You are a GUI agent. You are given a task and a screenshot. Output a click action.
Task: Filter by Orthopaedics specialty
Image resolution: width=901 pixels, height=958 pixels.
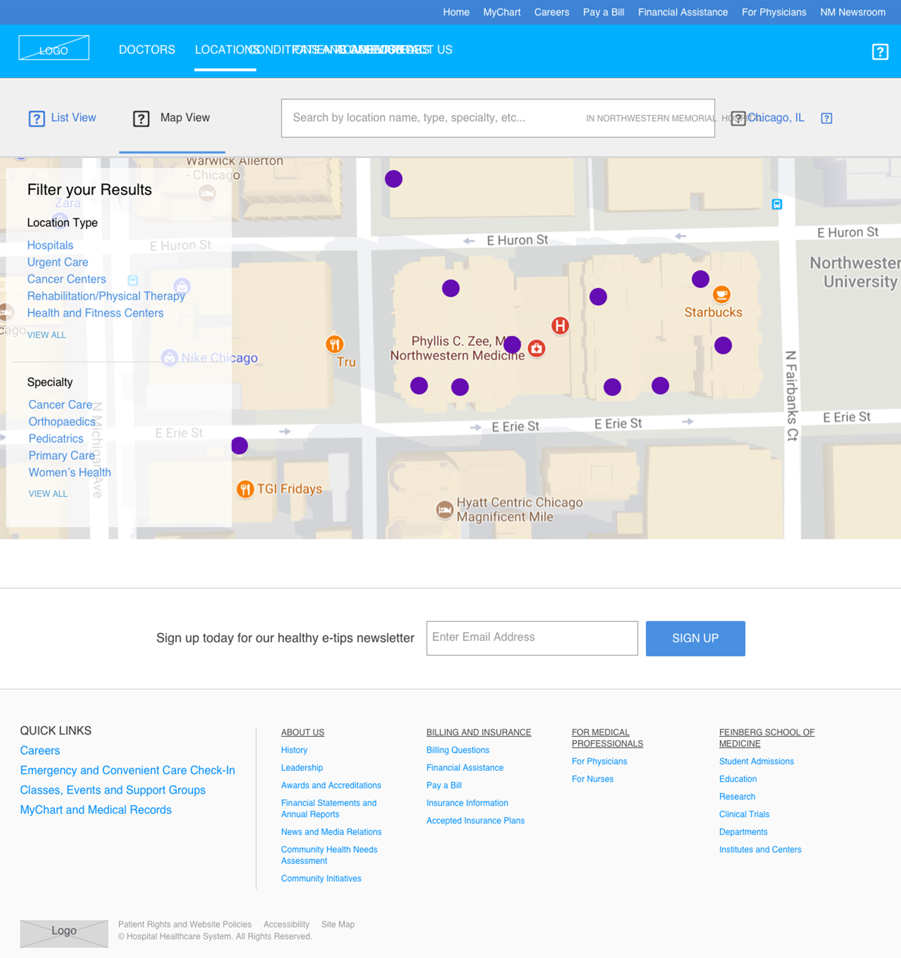click(x=62, y=421)
